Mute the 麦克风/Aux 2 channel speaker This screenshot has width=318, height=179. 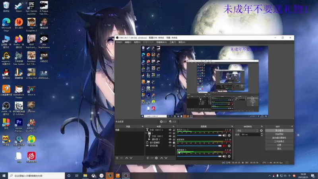tap(224, 135)
